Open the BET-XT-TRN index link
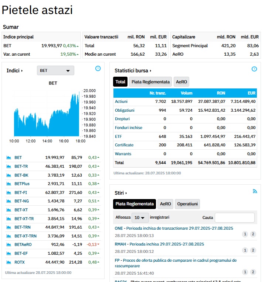This screenshot has height=282, width=262. pos(25,236)
